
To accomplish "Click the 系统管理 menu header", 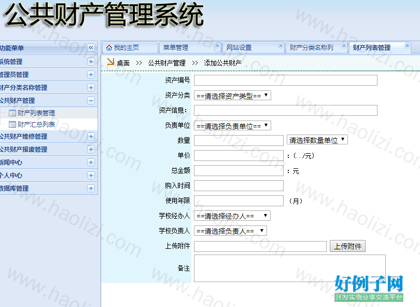I will pyautogui.click(x=48, y=61).
